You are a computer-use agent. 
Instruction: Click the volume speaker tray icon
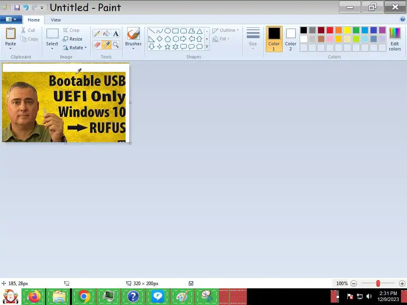[369, 296]
